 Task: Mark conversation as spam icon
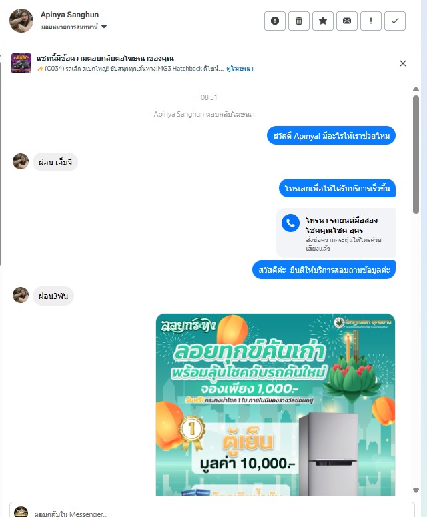(x=275, y=21)
